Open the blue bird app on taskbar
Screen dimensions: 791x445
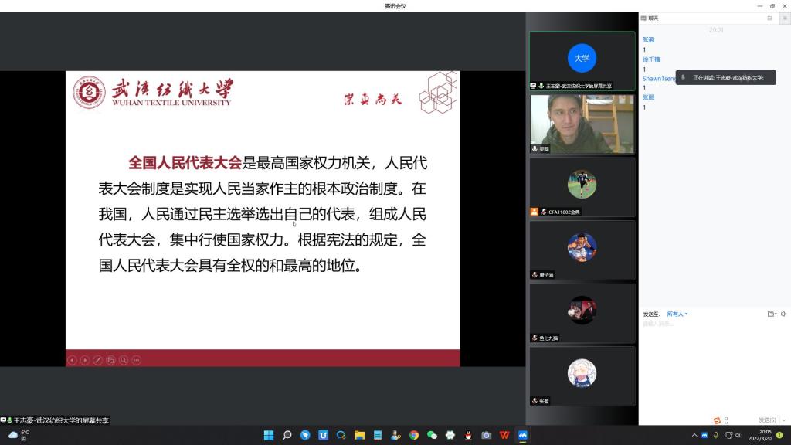[x=305, y=435]
